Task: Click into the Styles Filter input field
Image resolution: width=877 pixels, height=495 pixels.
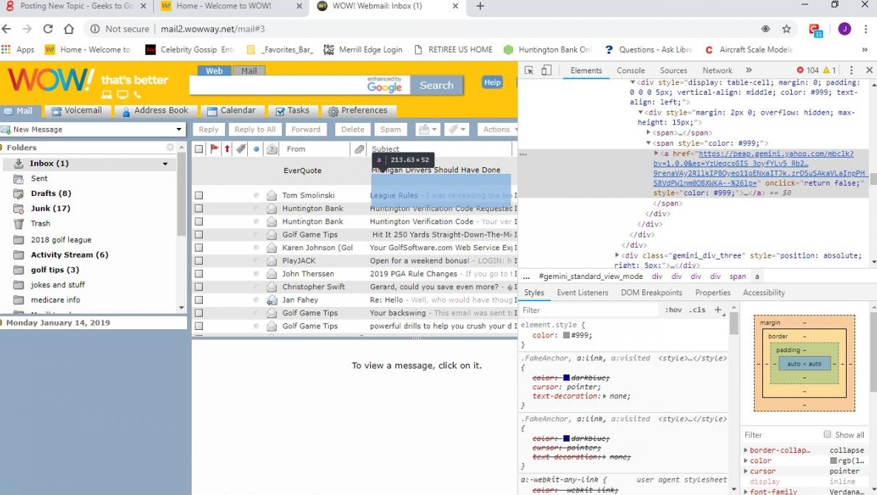Action: pos(588,310)
